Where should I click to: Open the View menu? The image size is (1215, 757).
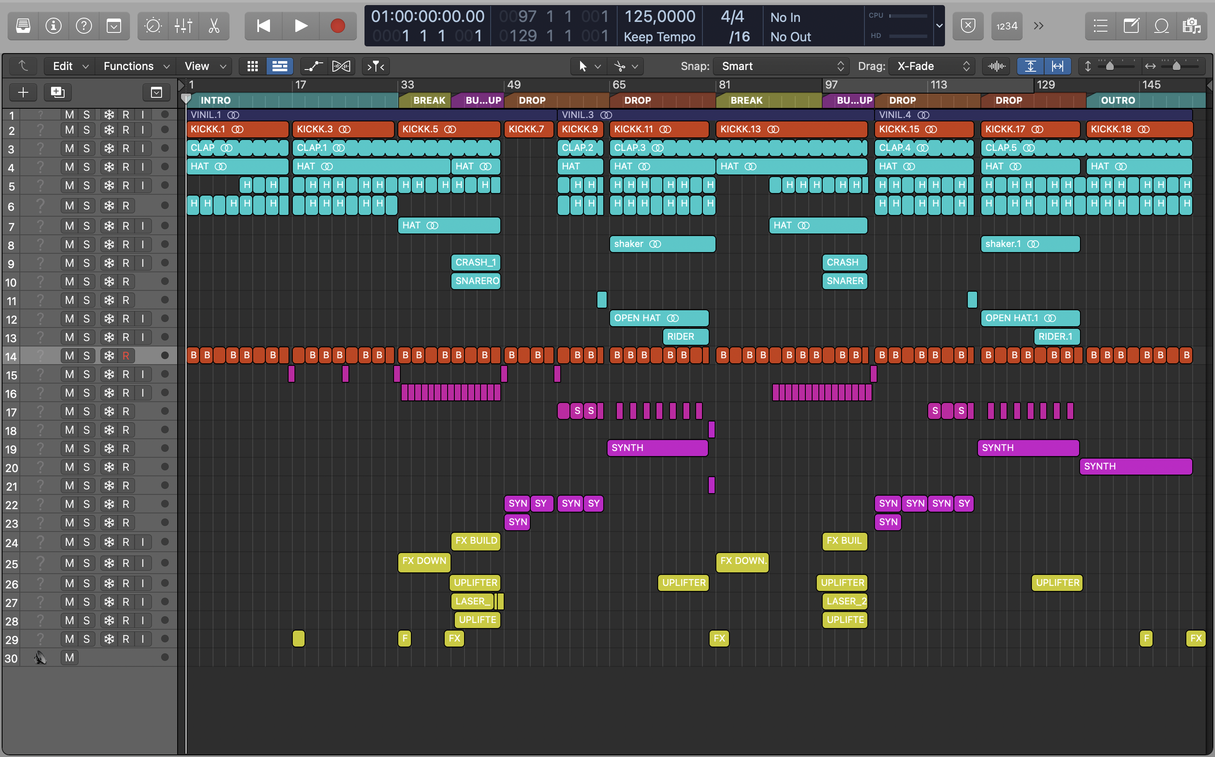pyautogui.click(x=205, y=66)
